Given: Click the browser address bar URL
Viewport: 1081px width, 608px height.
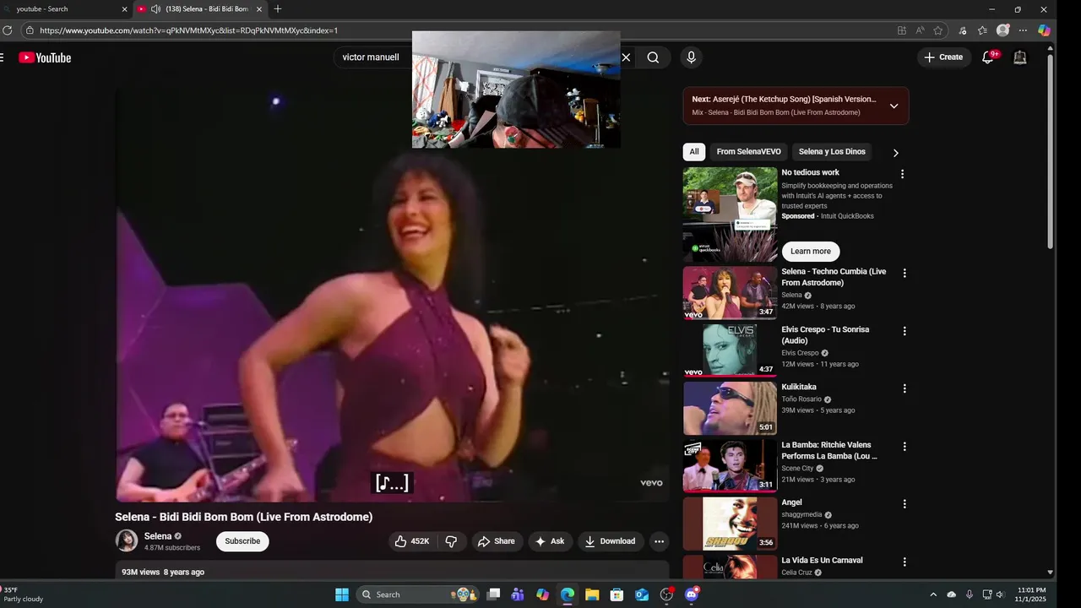Looking at the screenshot, I should (188, 30).
